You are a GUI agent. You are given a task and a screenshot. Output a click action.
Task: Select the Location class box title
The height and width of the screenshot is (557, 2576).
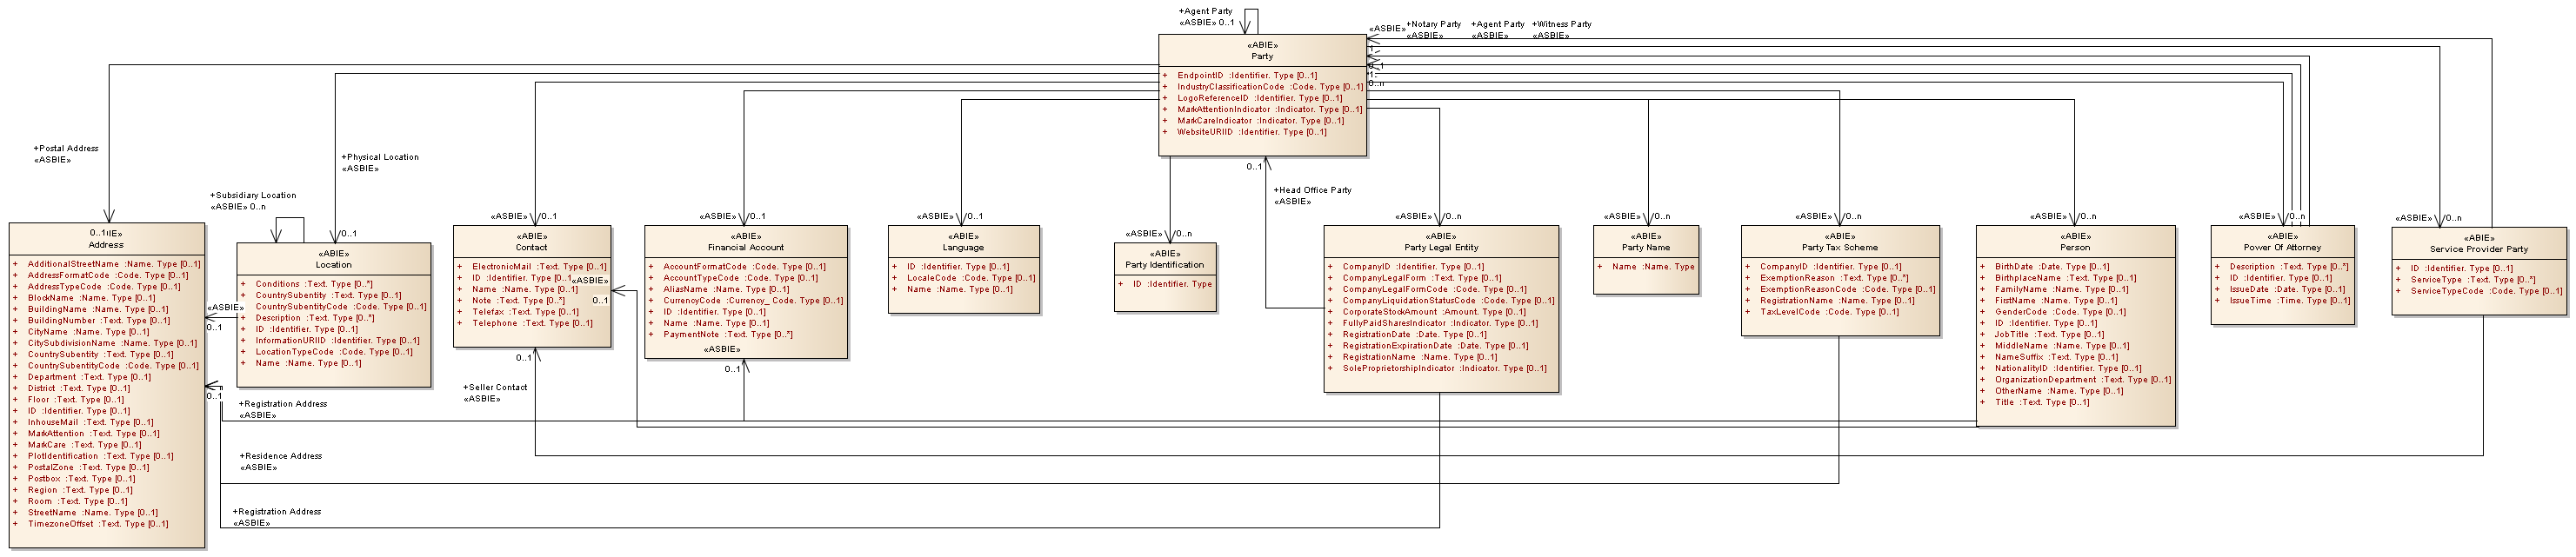click(x=333, y=265)
